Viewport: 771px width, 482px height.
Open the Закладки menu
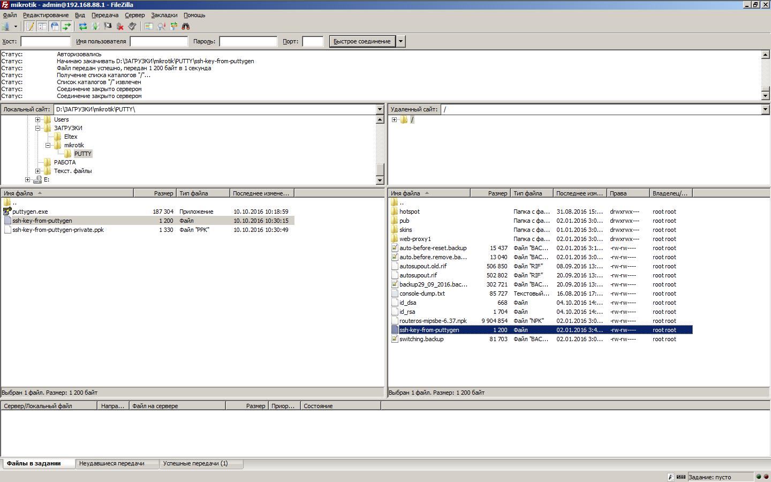click(164, 15)
